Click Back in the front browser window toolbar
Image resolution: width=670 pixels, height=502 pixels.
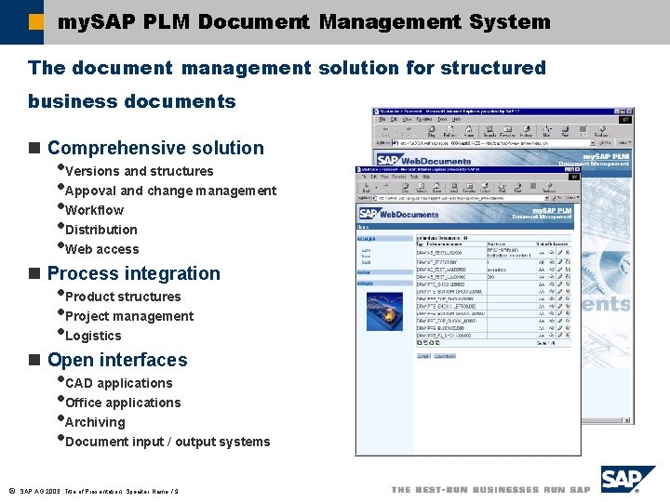point(367,188)
